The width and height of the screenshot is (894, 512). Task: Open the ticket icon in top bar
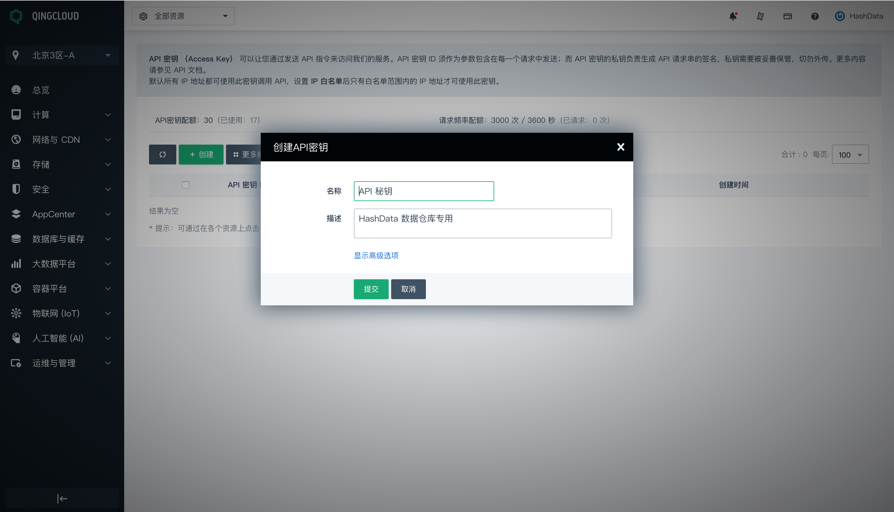(760, 16)
